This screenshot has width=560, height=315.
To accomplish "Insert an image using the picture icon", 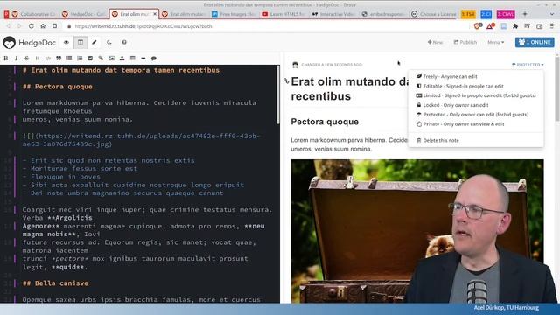I will point(111,59).
